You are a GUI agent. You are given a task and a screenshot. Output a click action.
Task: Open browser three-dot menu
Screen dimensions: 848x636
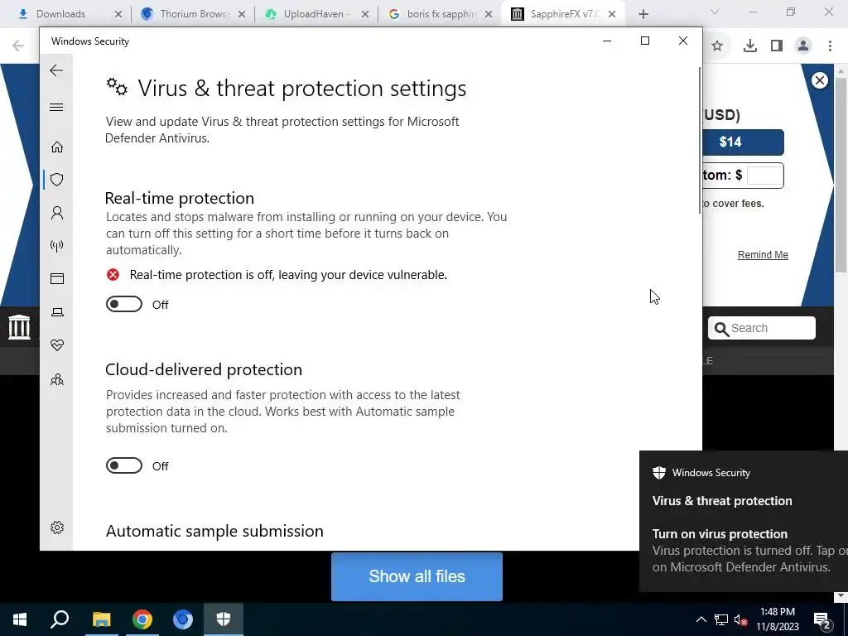pyautogui.click(x=830, y=46)
